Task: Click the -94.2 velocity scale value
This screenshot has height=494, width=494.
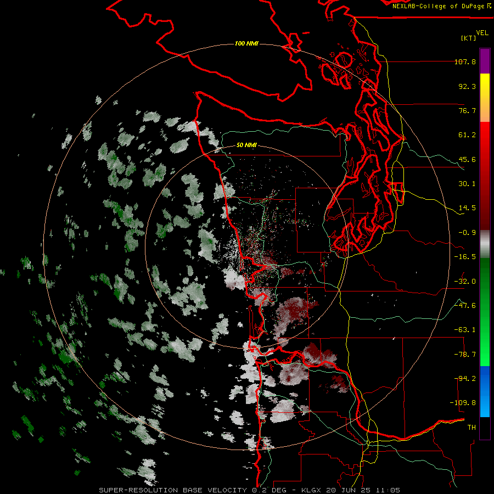Action: (465, 378)
